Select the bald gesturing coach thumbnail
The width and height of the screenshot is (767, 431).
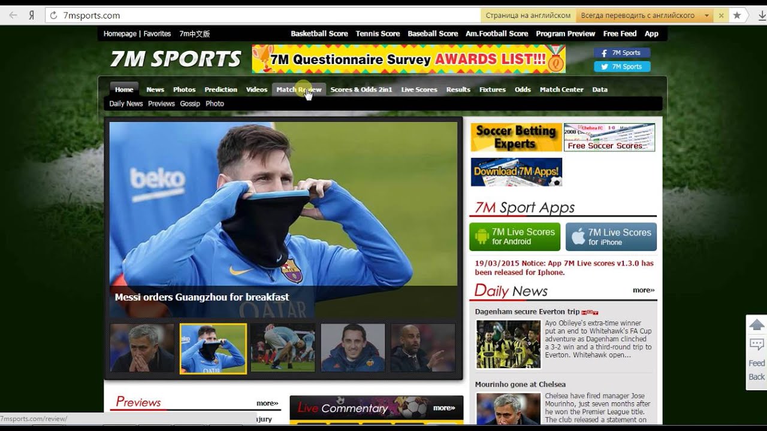[x=423, y=348]
